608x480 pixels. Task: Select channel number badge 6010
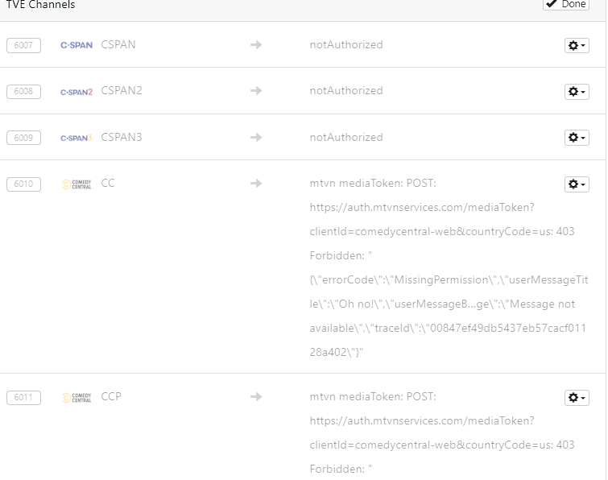pyautogui.click(x=23, y=184)
